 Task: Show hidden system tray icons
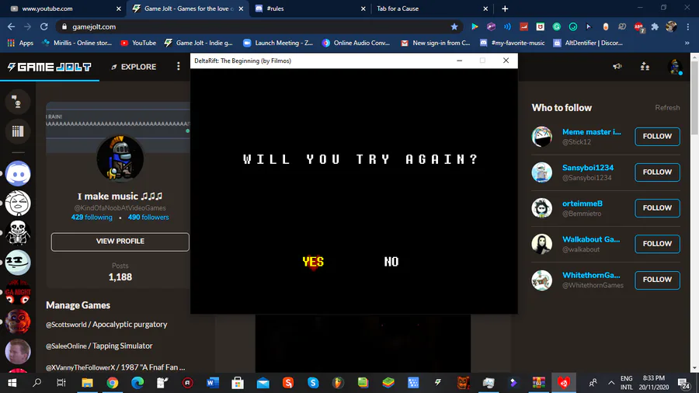611,383
